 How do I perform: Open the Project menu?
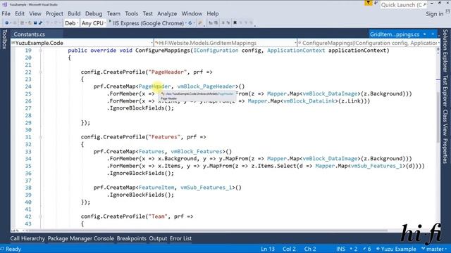[54, 13]
